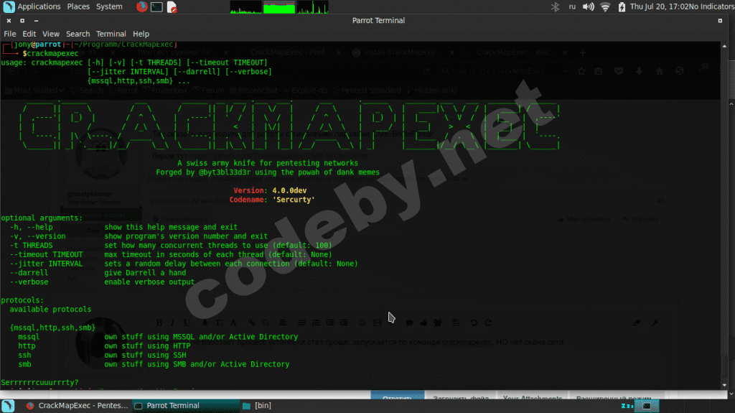Image resolution: width=735 pixels, height=413 pixels.
Task: Open the terminal Search menu
Action: 78,34
